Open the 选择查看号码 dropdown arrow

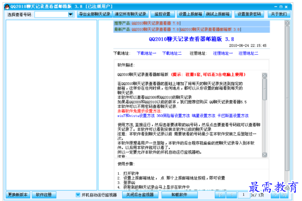[70, 14]
